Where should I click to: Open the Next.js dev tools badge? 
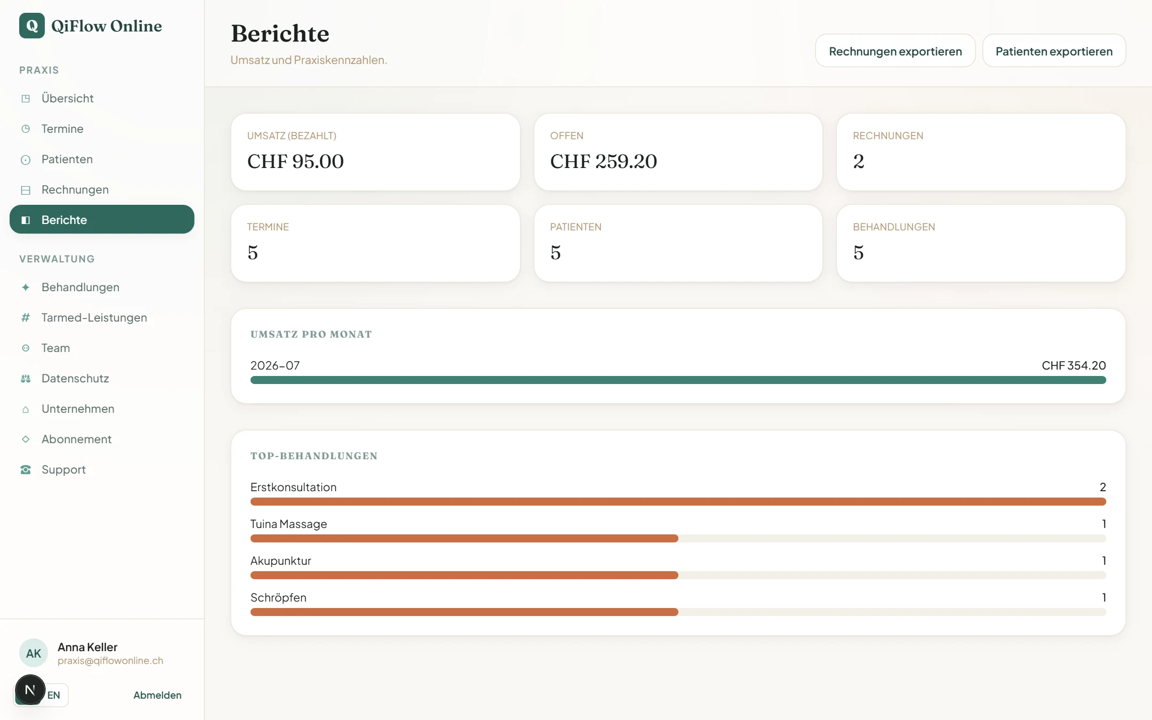coord(30,690)
